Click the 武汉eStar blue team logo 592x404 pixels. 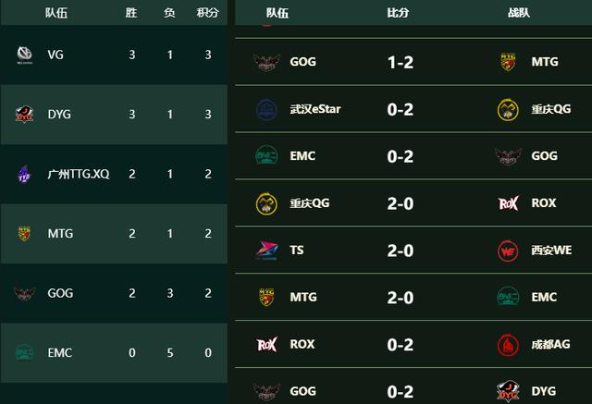pos(266,109)
